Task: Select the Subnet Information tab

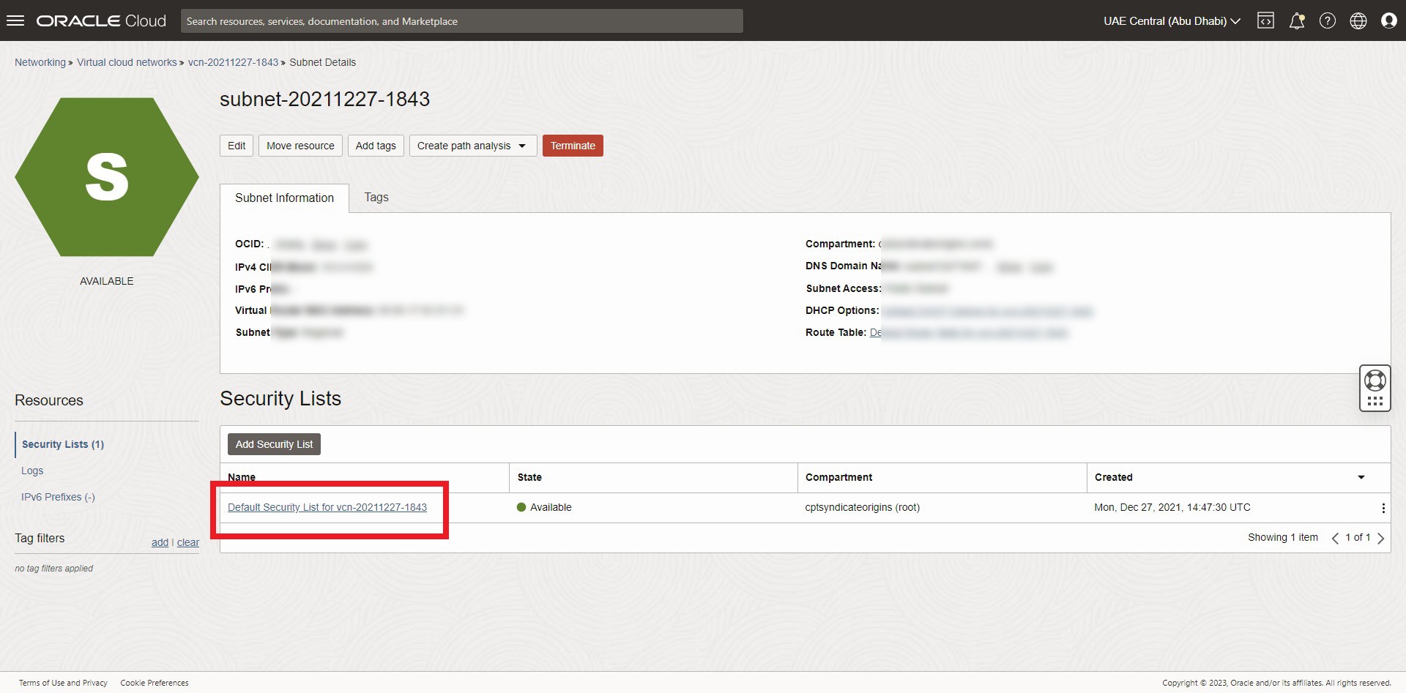Action: click(283, 198)
